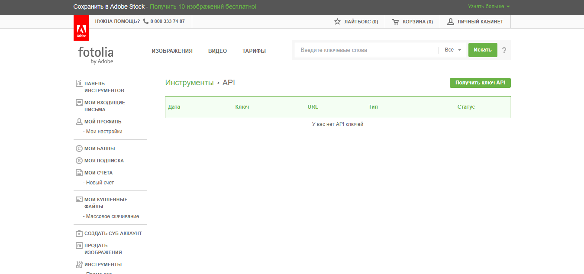Click the sell images grid icon
Image resolution: width=584 pixels, height=274 pixels.
(79, 245)
